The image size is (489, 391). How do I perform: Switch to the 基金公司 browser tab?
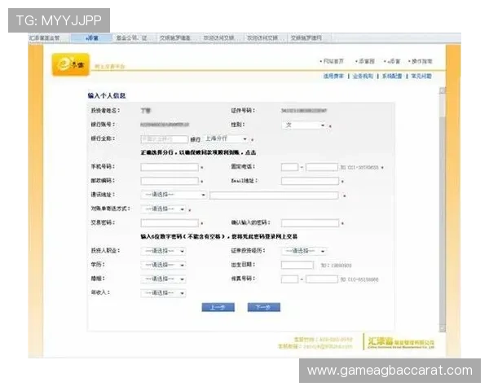[134, 38]
